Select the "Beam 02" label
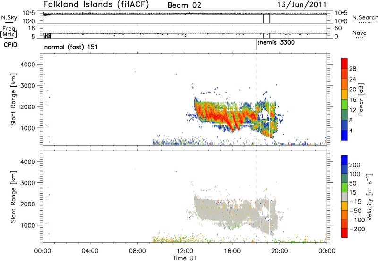 click(x=184, y=5)
